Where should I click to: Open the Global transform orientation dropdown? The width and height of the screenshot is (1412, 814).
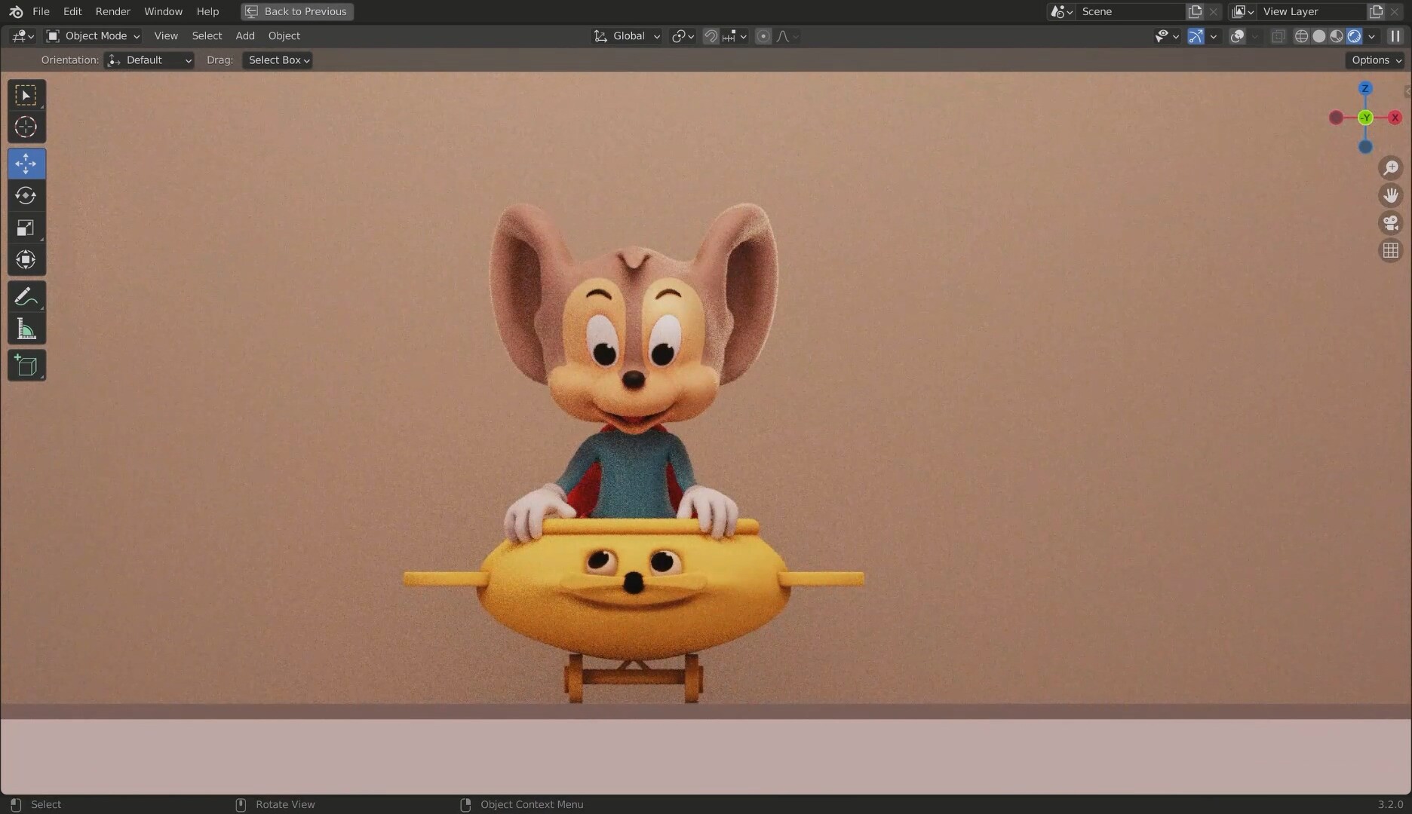625,35
